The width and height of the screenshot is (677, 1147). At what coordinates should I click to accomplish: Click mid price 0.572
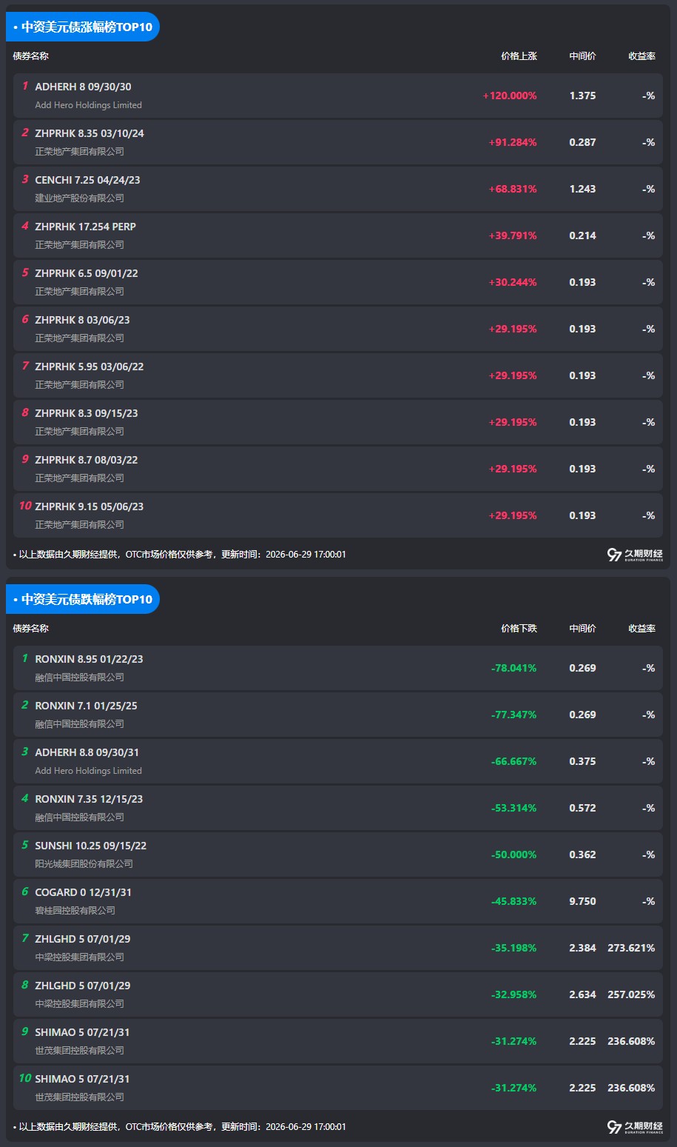582,808
